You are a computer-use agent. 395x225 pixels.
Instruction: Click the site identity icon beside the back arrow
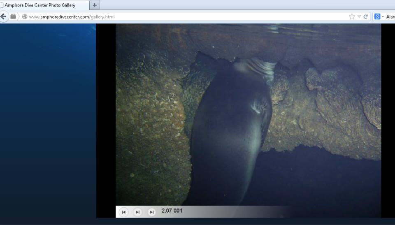click(x=14, y=16)
